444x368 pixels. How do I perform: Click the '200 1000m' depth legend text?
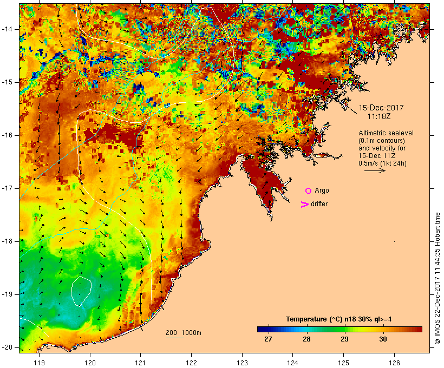(184, 333)
